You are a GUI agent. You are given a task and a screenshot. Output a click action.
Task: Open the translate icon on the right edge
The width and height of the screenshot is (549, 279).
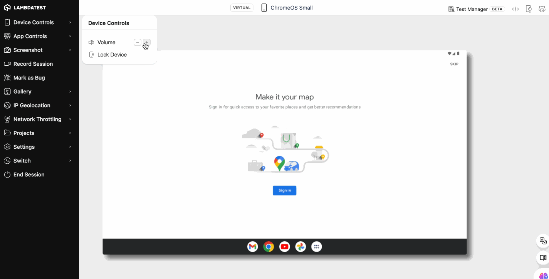[x=543, y=241]
